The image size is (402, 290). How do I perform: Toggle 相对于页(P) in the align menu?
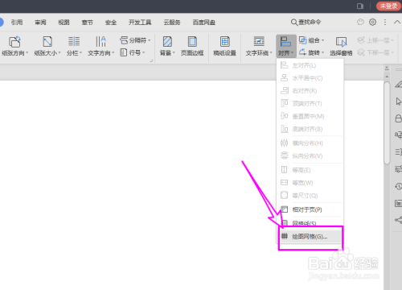point(310,209)
